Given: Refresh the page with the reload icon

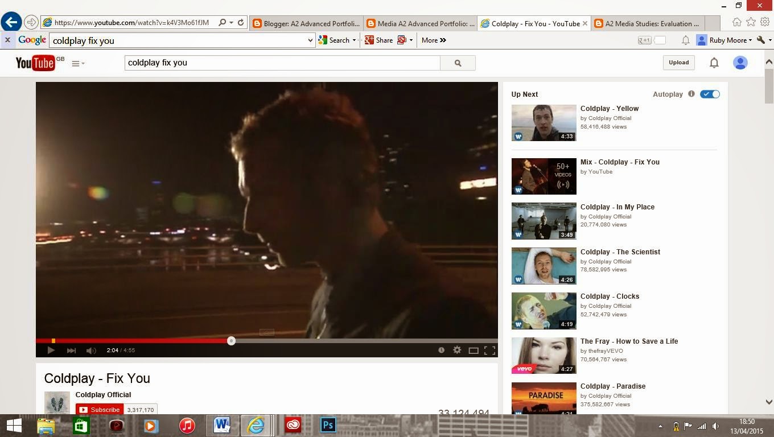Looking at the screenshot, I should pyautogui.click(x=241, y=23).
